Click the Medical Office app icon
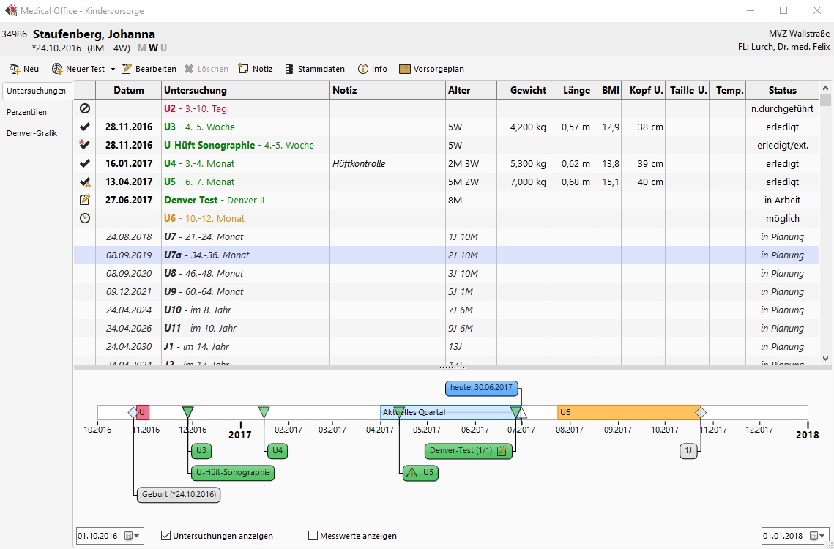This screenshot has width=834, height=549. (x=11, y=10)
